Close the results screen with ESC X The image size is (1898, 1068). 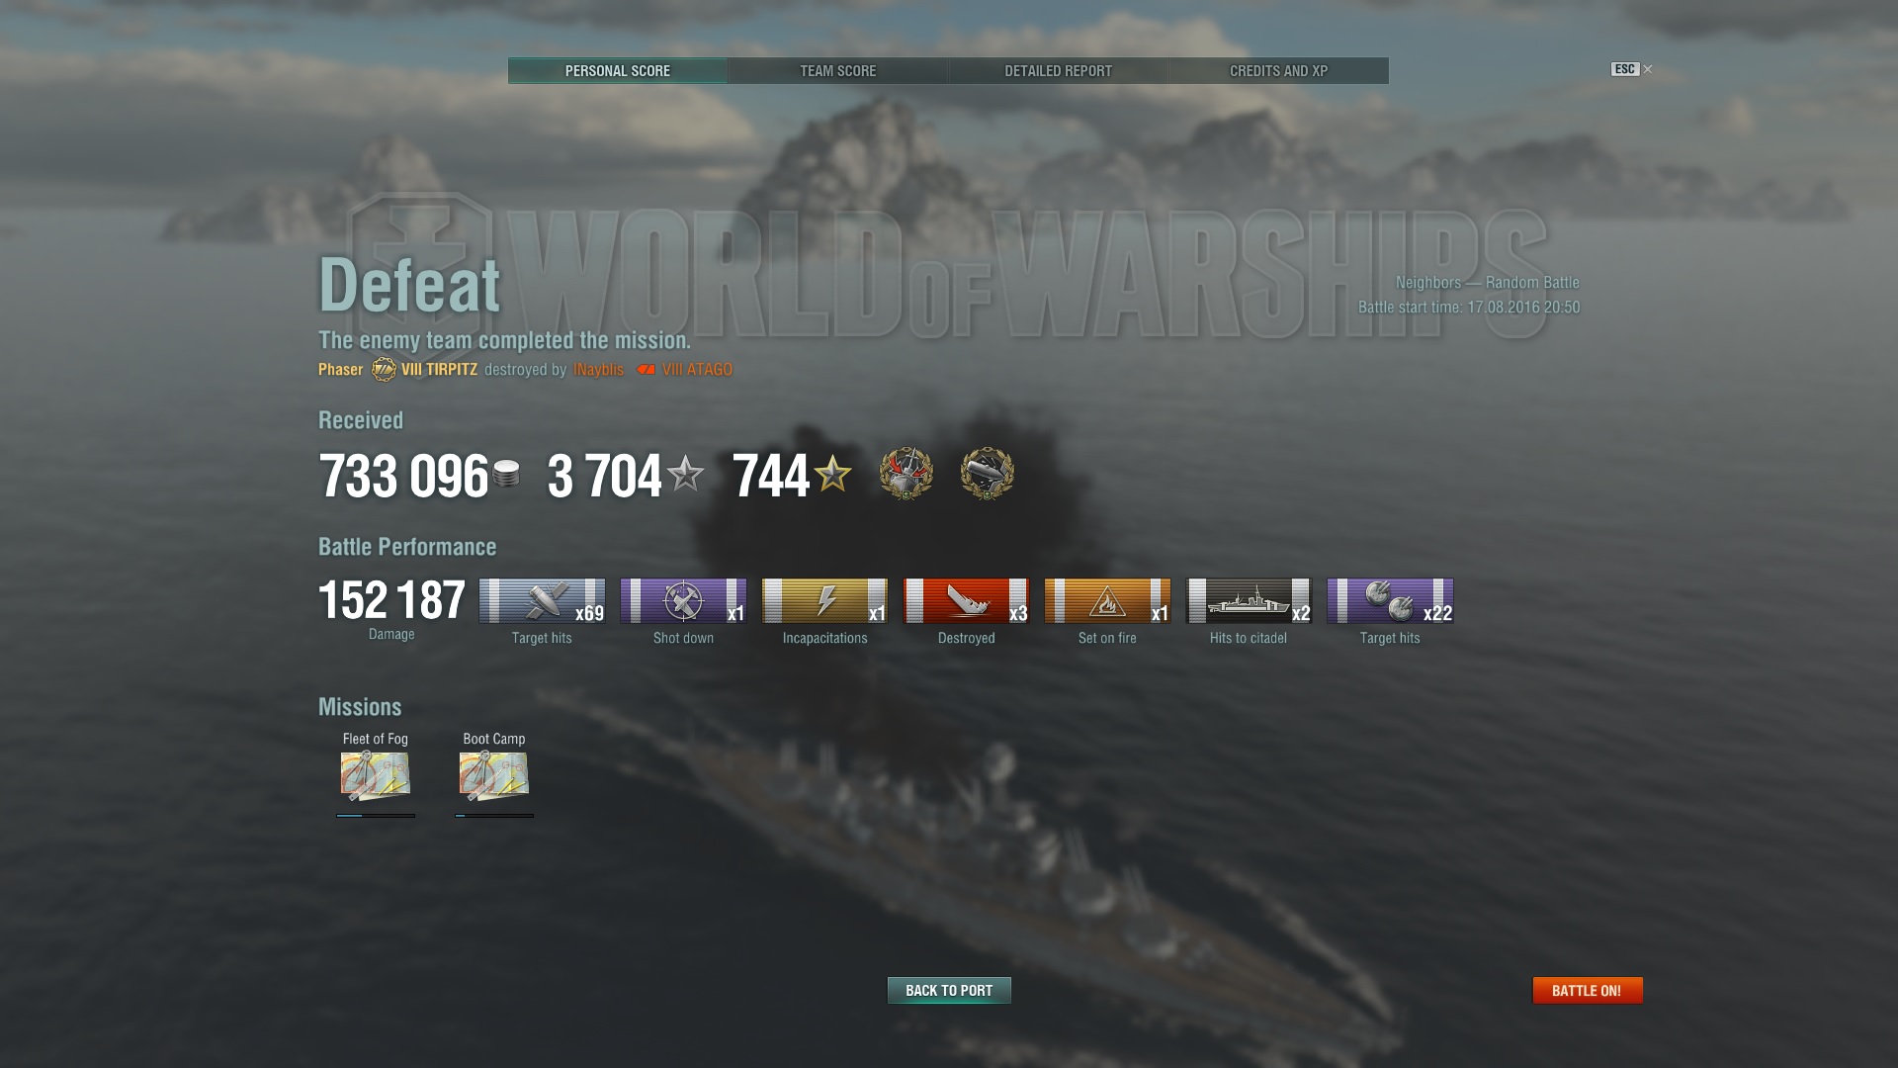1632,69
